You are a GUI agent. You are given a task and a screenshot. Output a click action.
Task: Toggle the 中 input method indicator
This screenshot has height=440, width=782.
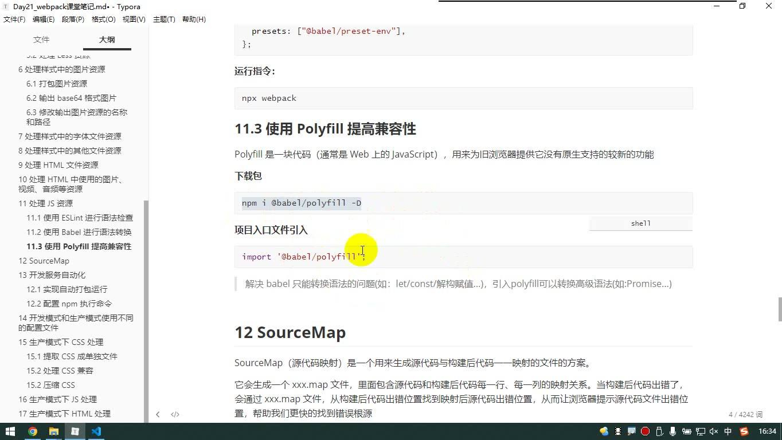728,431
